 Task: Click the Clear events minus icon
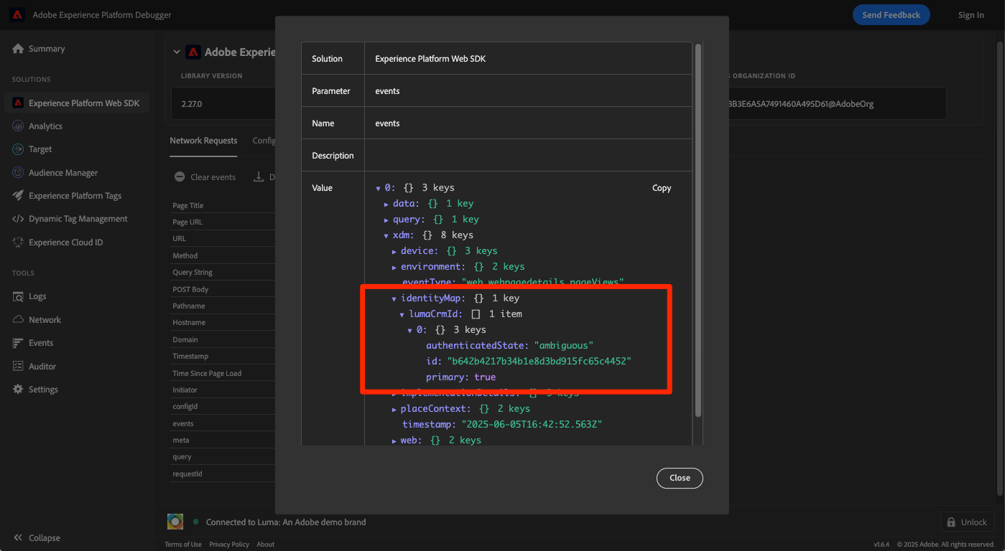click(x=180, y=177)
